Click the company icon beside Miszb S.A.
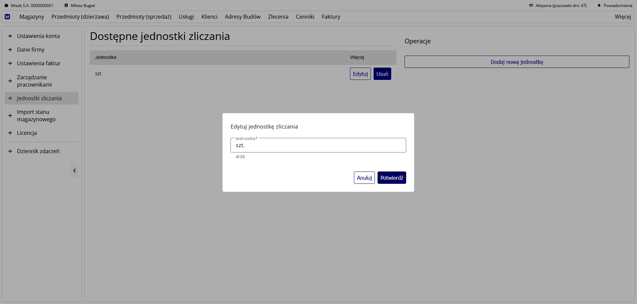 pyautogui.click(x=6, y=6)
